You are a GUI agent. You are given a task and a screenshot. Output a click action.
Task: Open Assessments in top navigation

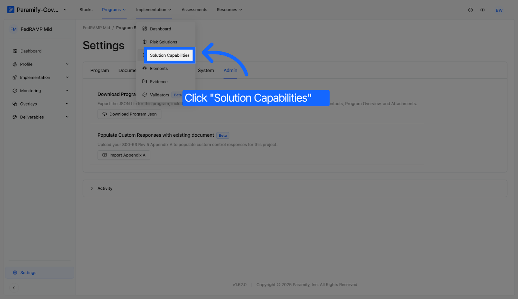(x=194, y=10)
